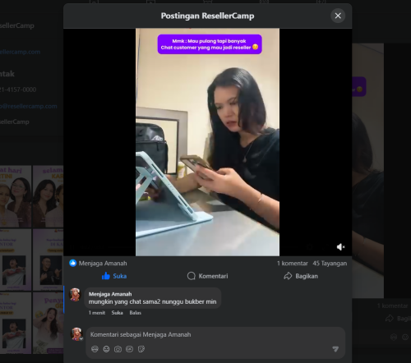Open the avatar sticker picker icon
The image size is (411, 363).
(95, 349)
